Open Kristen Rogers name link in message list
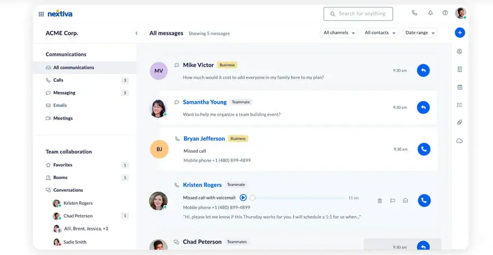This screenshot has height=255, width=493. coord(202,185)
